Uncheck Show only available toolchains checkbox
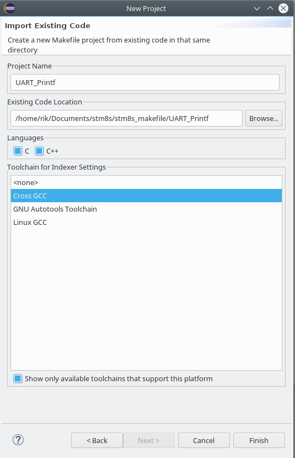 click(x=18, y=378)
